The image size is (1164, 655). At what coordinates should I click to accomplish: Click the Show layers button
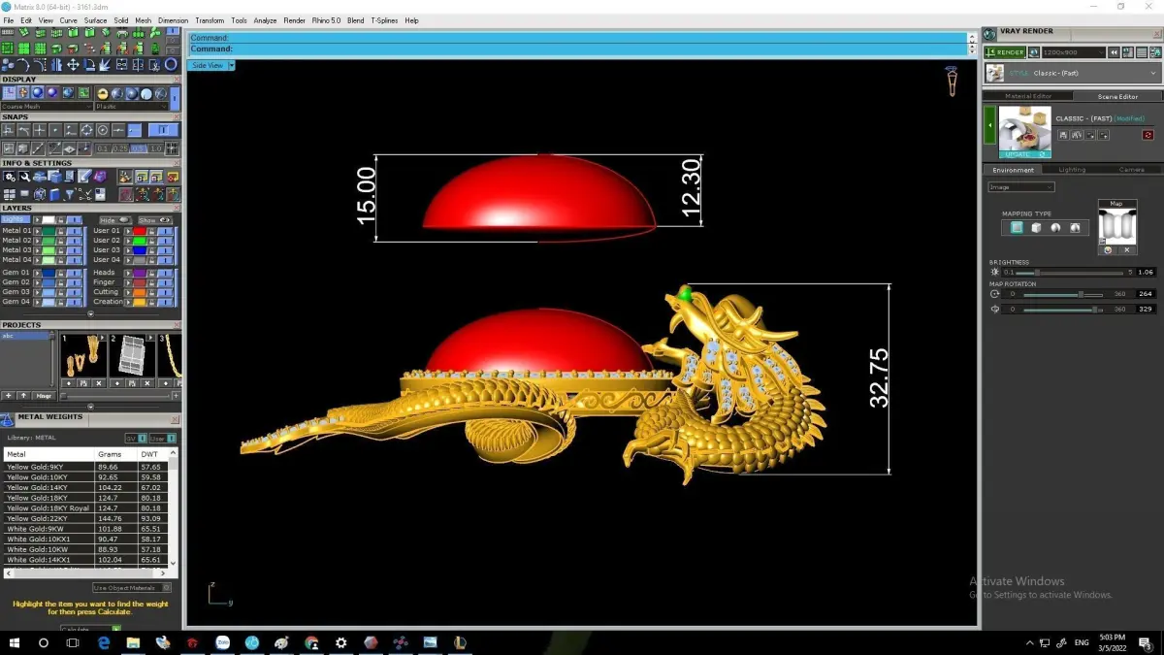coord(155,220)
